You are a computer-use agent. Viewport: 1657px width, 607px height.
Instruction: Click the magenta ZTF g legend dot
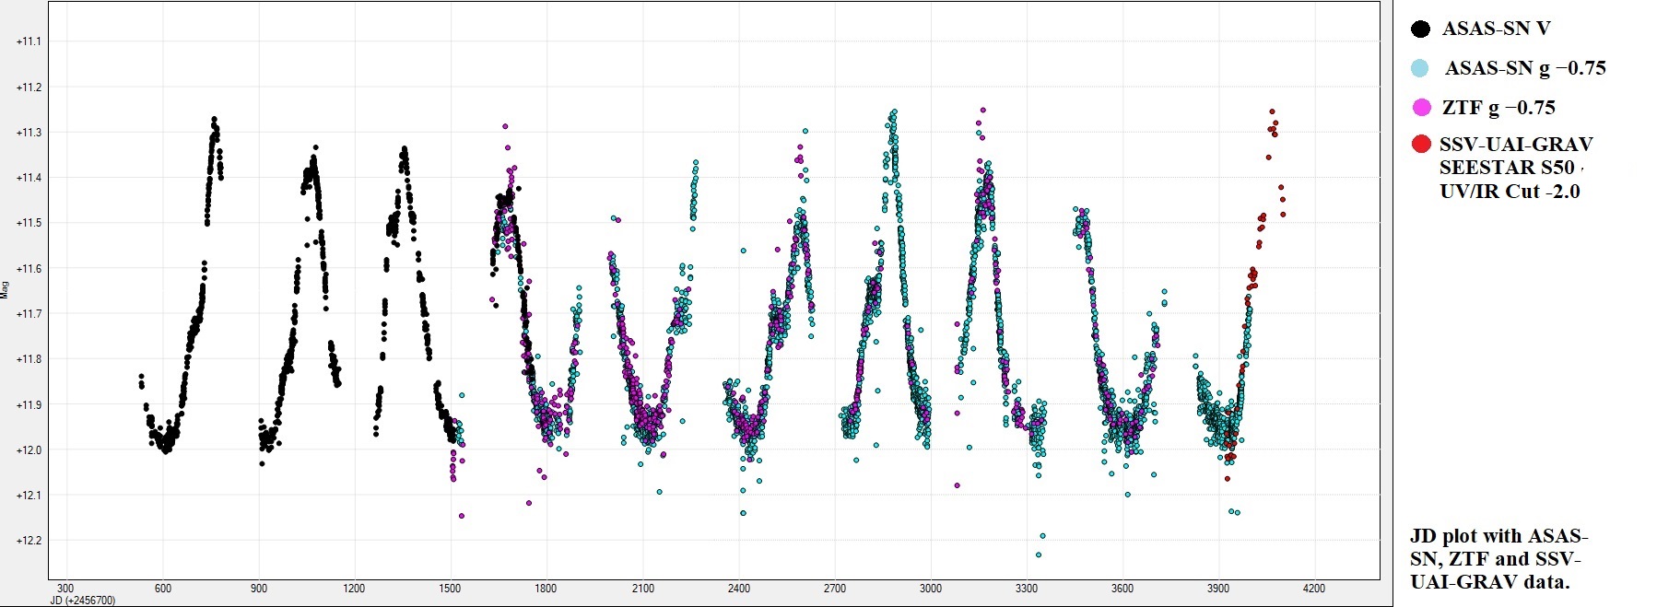click(x=1422, y=108)
